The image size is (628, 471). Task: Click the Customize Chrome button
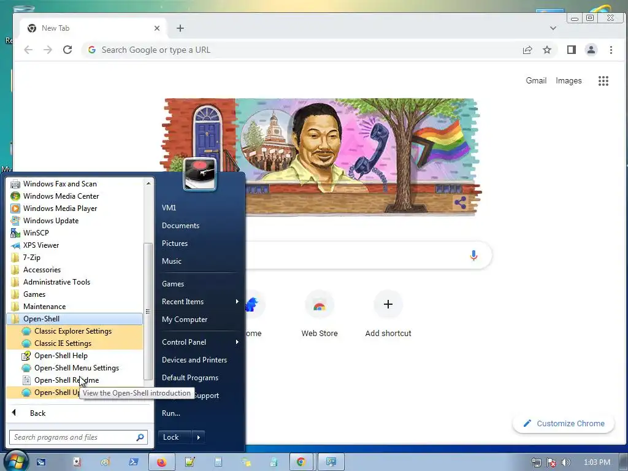(564, 423)
